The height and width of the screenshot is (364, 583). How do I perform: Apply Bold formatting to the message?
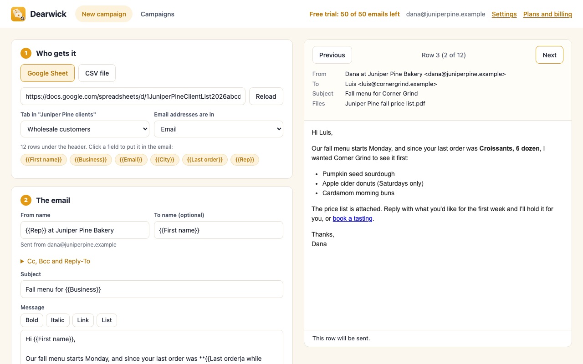tap(32, 320)
